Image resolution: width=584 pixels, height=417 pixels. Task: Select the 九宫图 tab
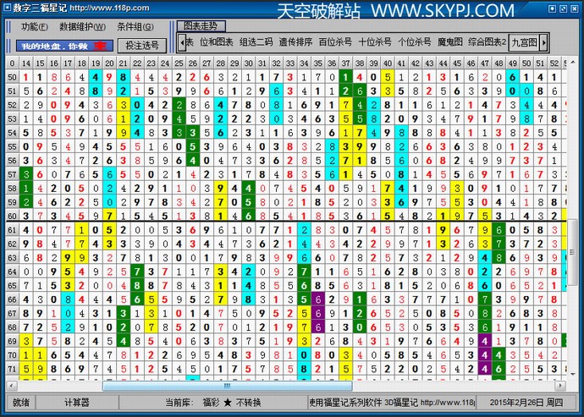click(x=524, y=42)
